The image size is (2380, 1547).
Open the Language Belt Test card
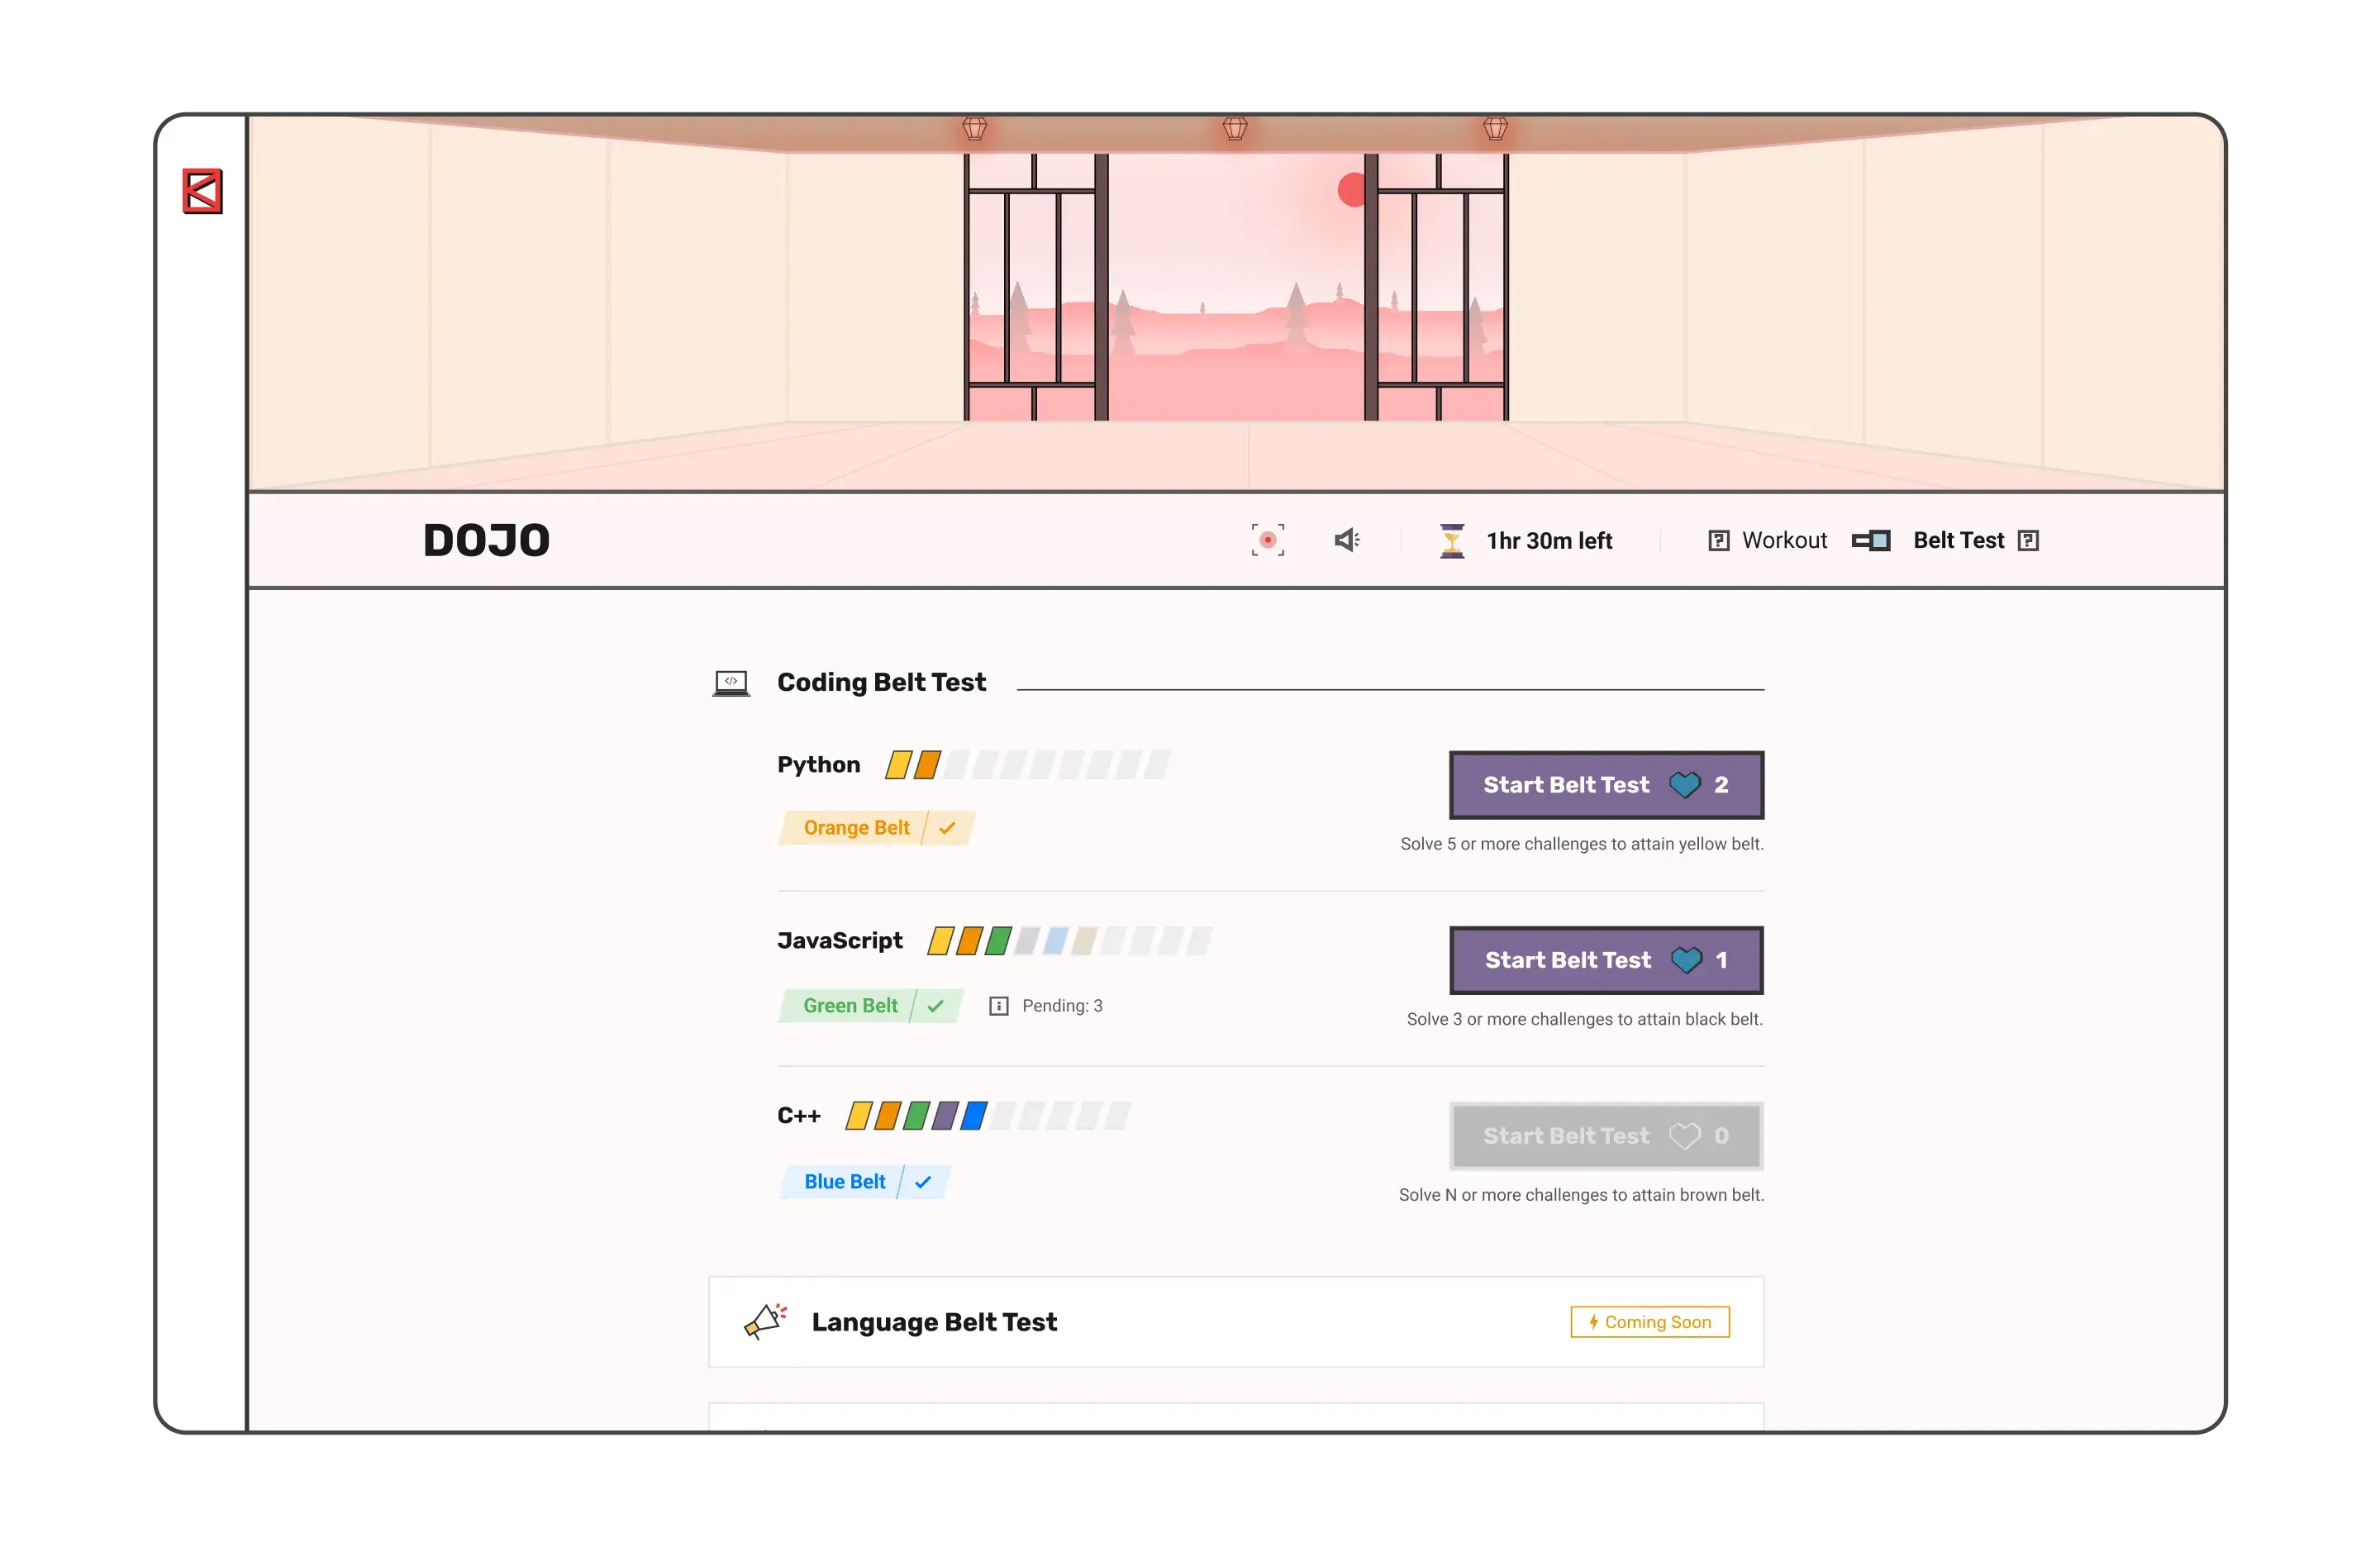(1236, 1322)
